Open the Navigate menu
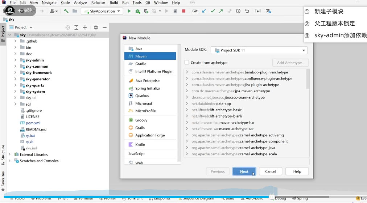 pyautogui.click(x=49, y=3)
